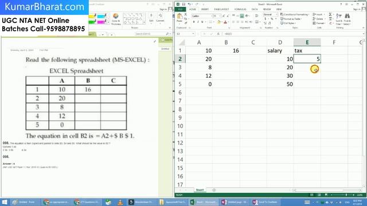Open the FILE tab in Excel
The height and width of the screenshot is (206, 367).
pyautogui.click(x=180, y=9)
